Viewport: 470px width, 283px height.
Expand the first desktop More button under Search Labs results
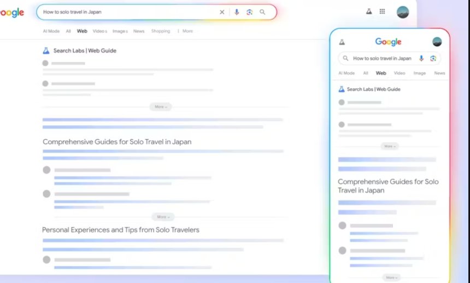point(161,107)
